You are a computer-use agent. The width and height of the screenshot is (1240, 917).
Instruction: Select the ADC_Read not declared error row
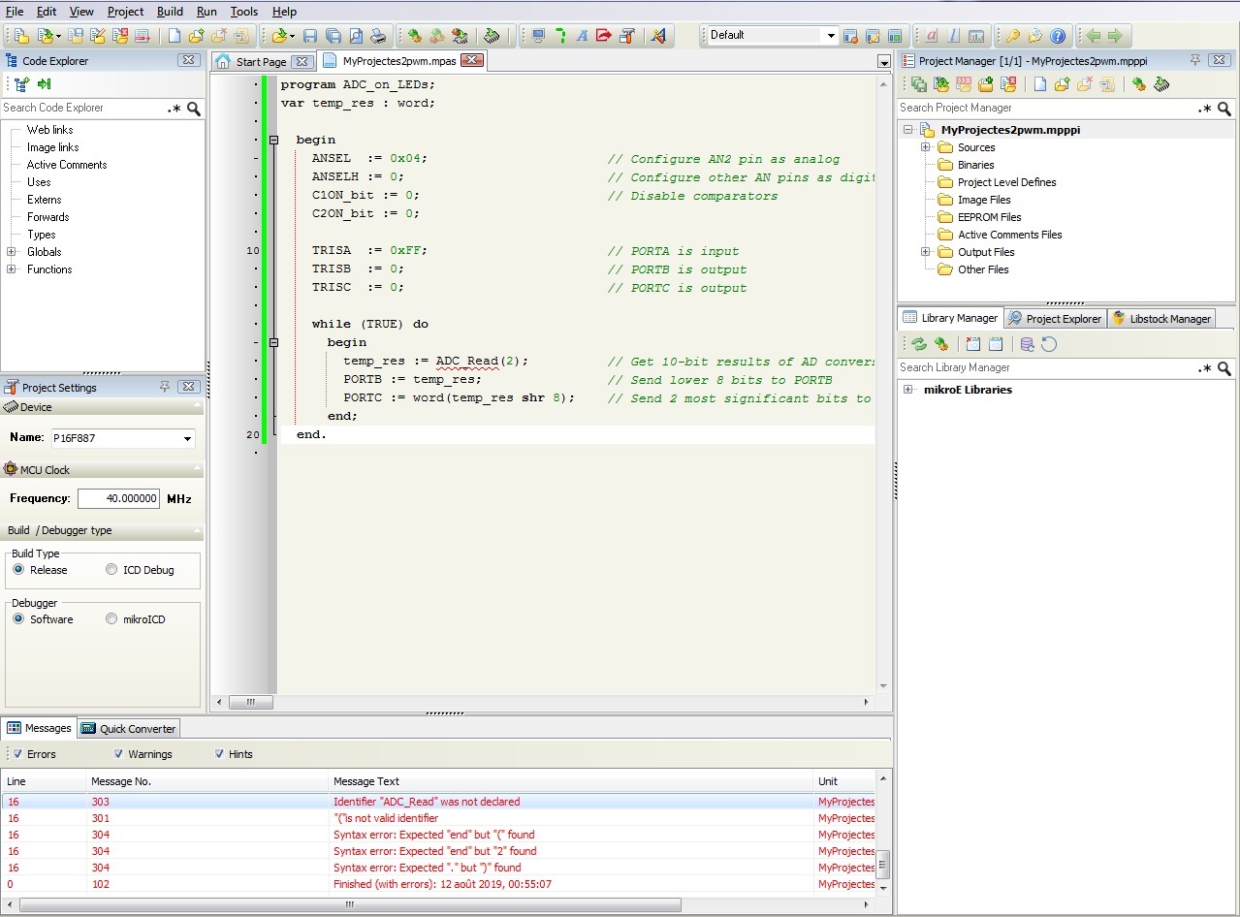(427, 802)
